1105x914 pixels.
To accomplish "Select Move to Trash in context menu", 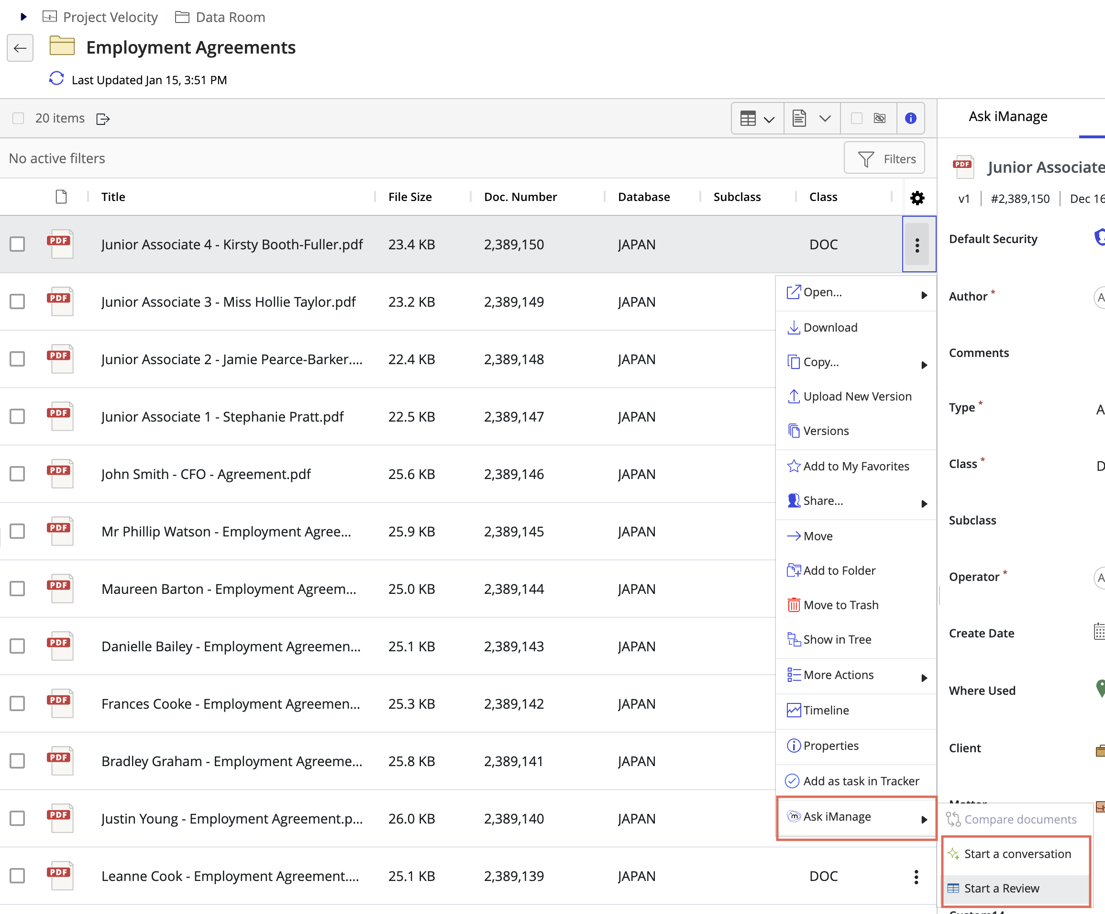I will click(840, 605).
